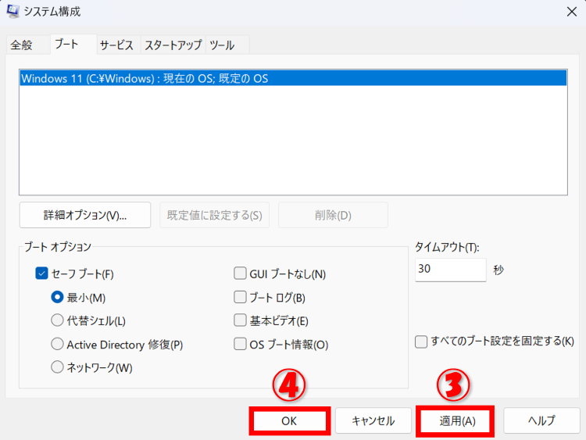Check すべてのブート設定を固定する(K)
The height and width of the screenshot is (440, 586).
point(421,342)
